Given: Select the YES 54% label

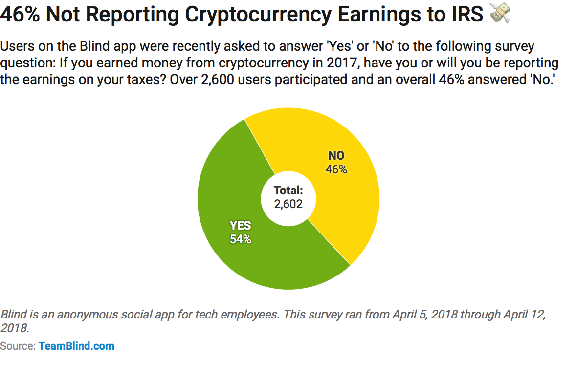Looking at the screenshot, I should [240, 233].
